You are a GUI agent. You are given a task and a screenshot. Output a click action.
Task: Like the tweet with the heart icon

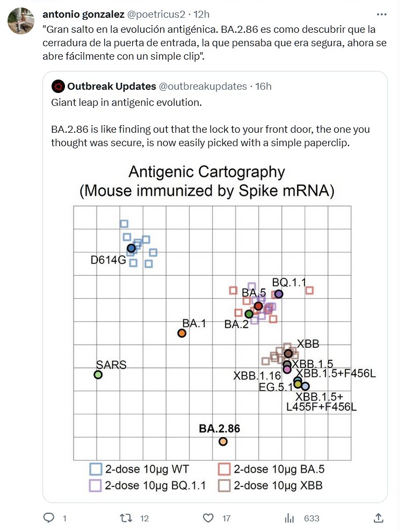tap(208, 518)
